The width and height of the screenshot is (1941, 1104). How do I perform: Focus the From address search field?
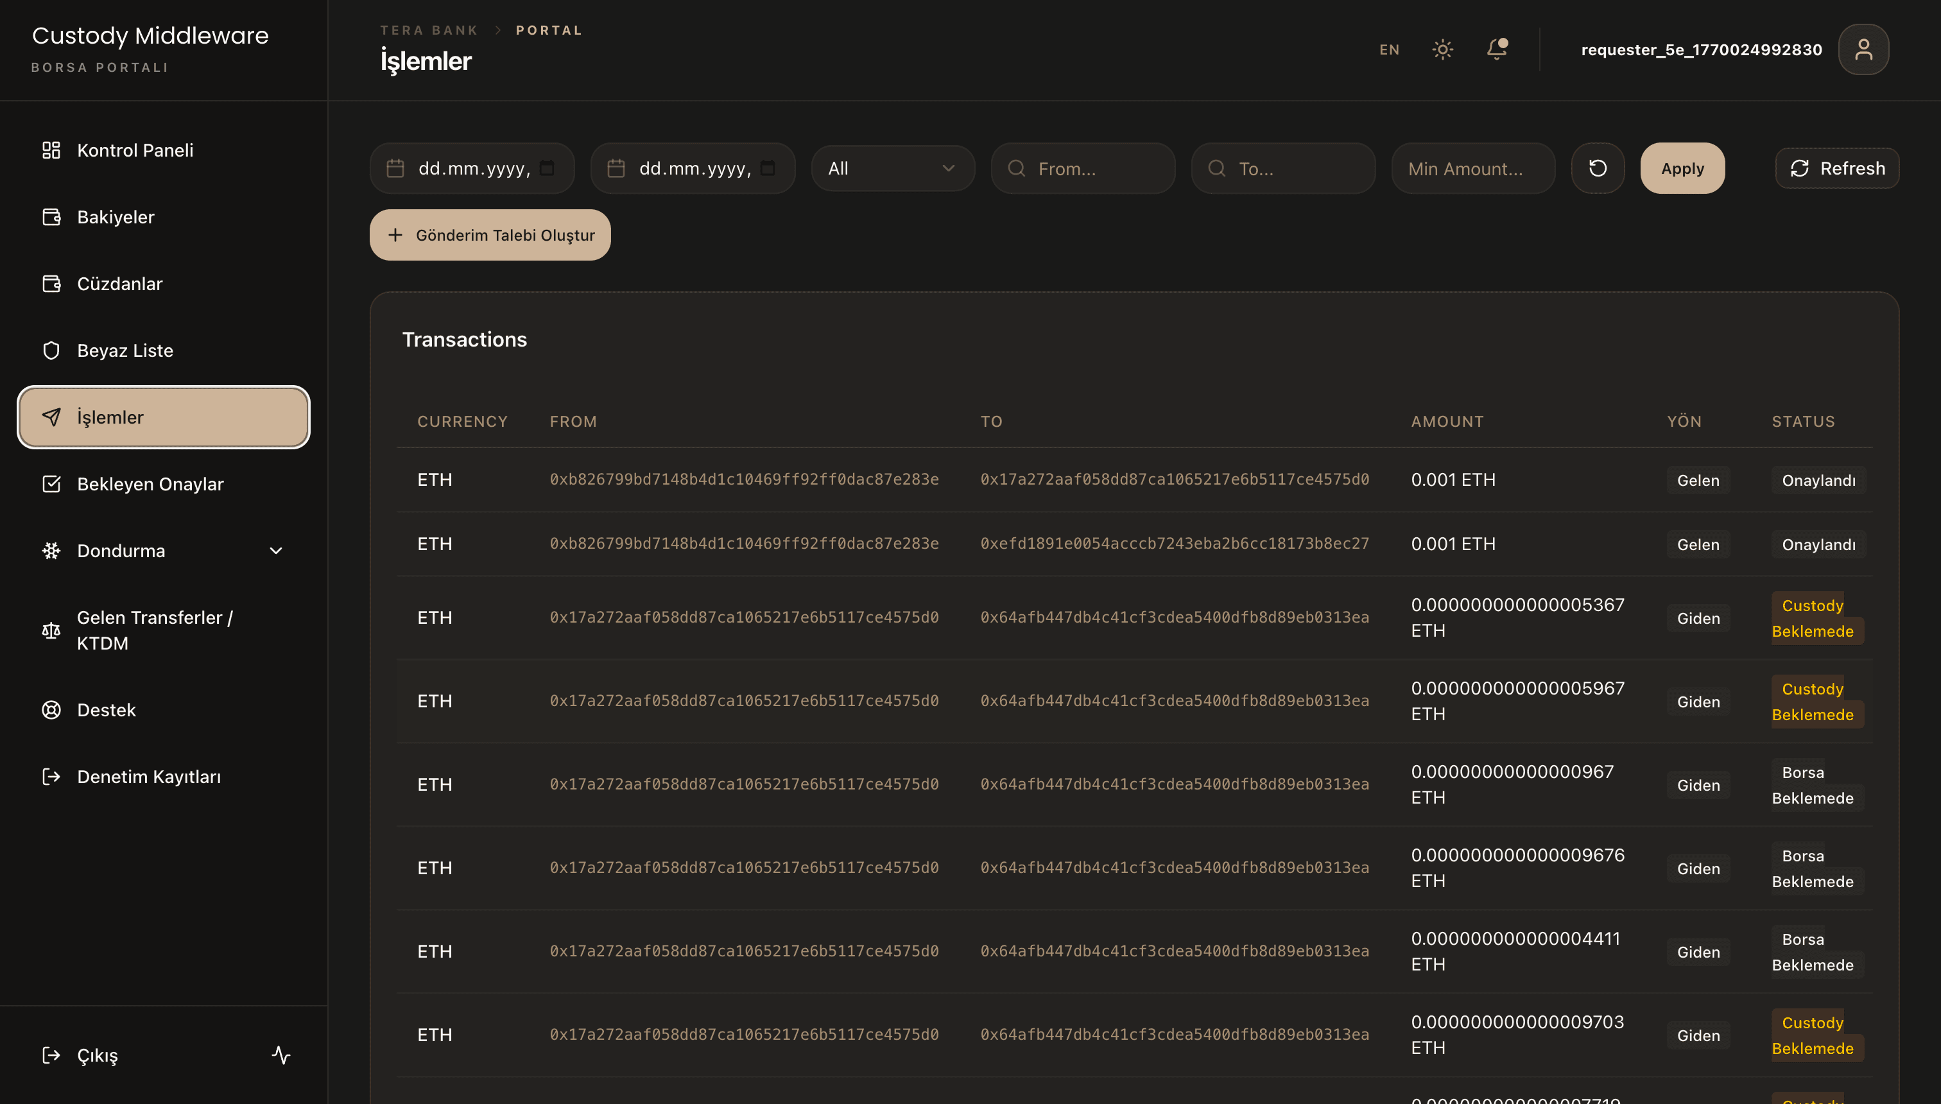[1083, 168]
